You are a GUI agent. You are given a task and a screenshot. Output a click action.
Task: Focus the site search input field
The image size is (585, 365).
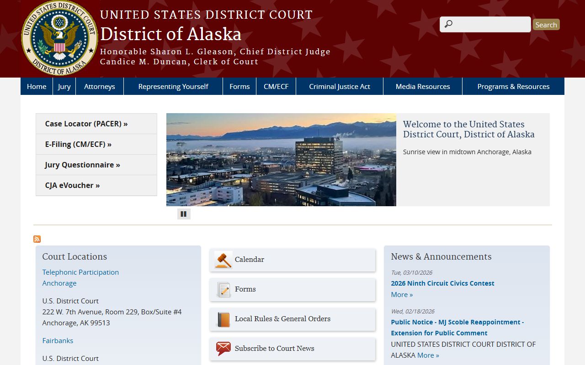(x=485, y=25)
